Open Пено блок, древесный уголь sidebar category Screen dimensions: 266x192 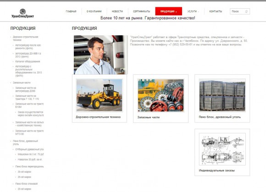(25, 143)
